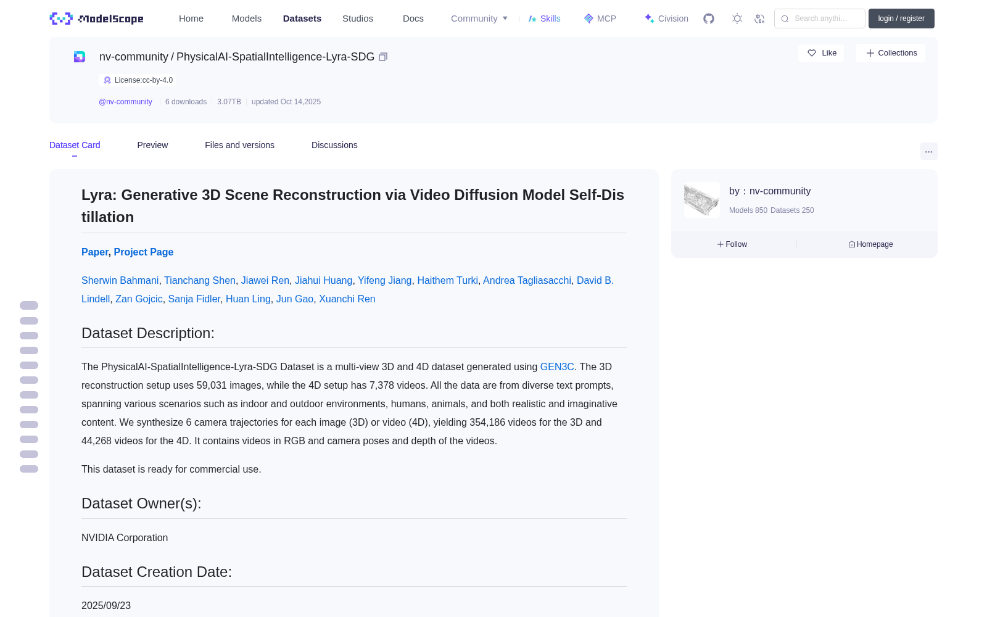Follow the nv-community organization
Image resolution: width=987 pixels, height=617 pixels.
732,244
